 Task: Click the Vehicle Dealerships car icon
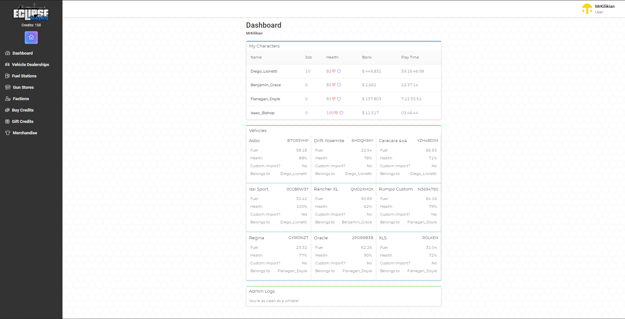click(7, 64)
